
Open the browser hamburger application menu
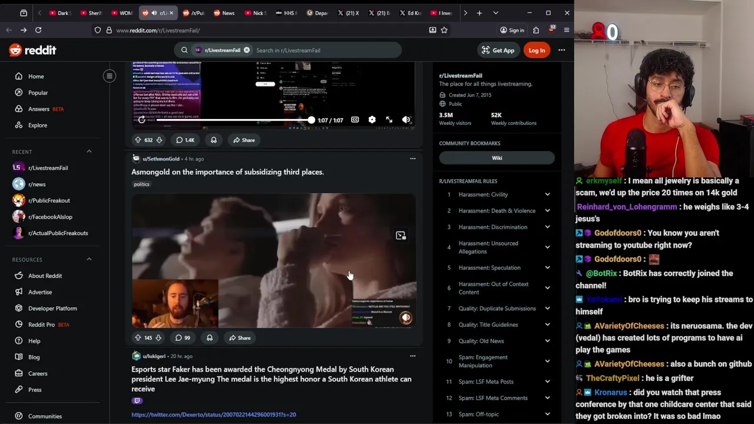pyautogui.click(x=567, y=30)
